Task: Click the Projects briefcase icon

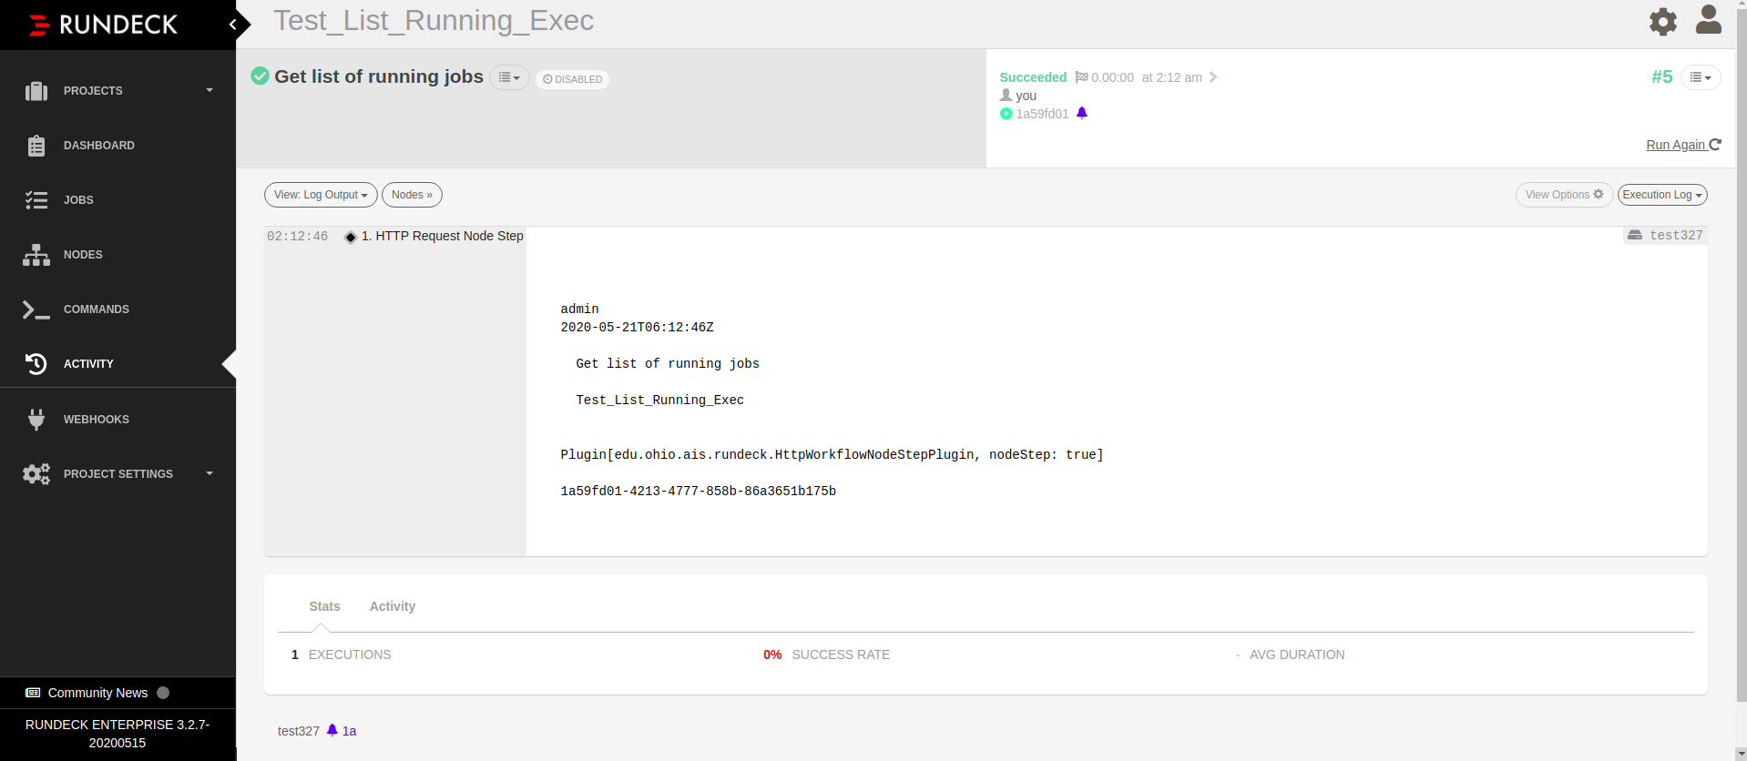Action: (x=36, y=91)
